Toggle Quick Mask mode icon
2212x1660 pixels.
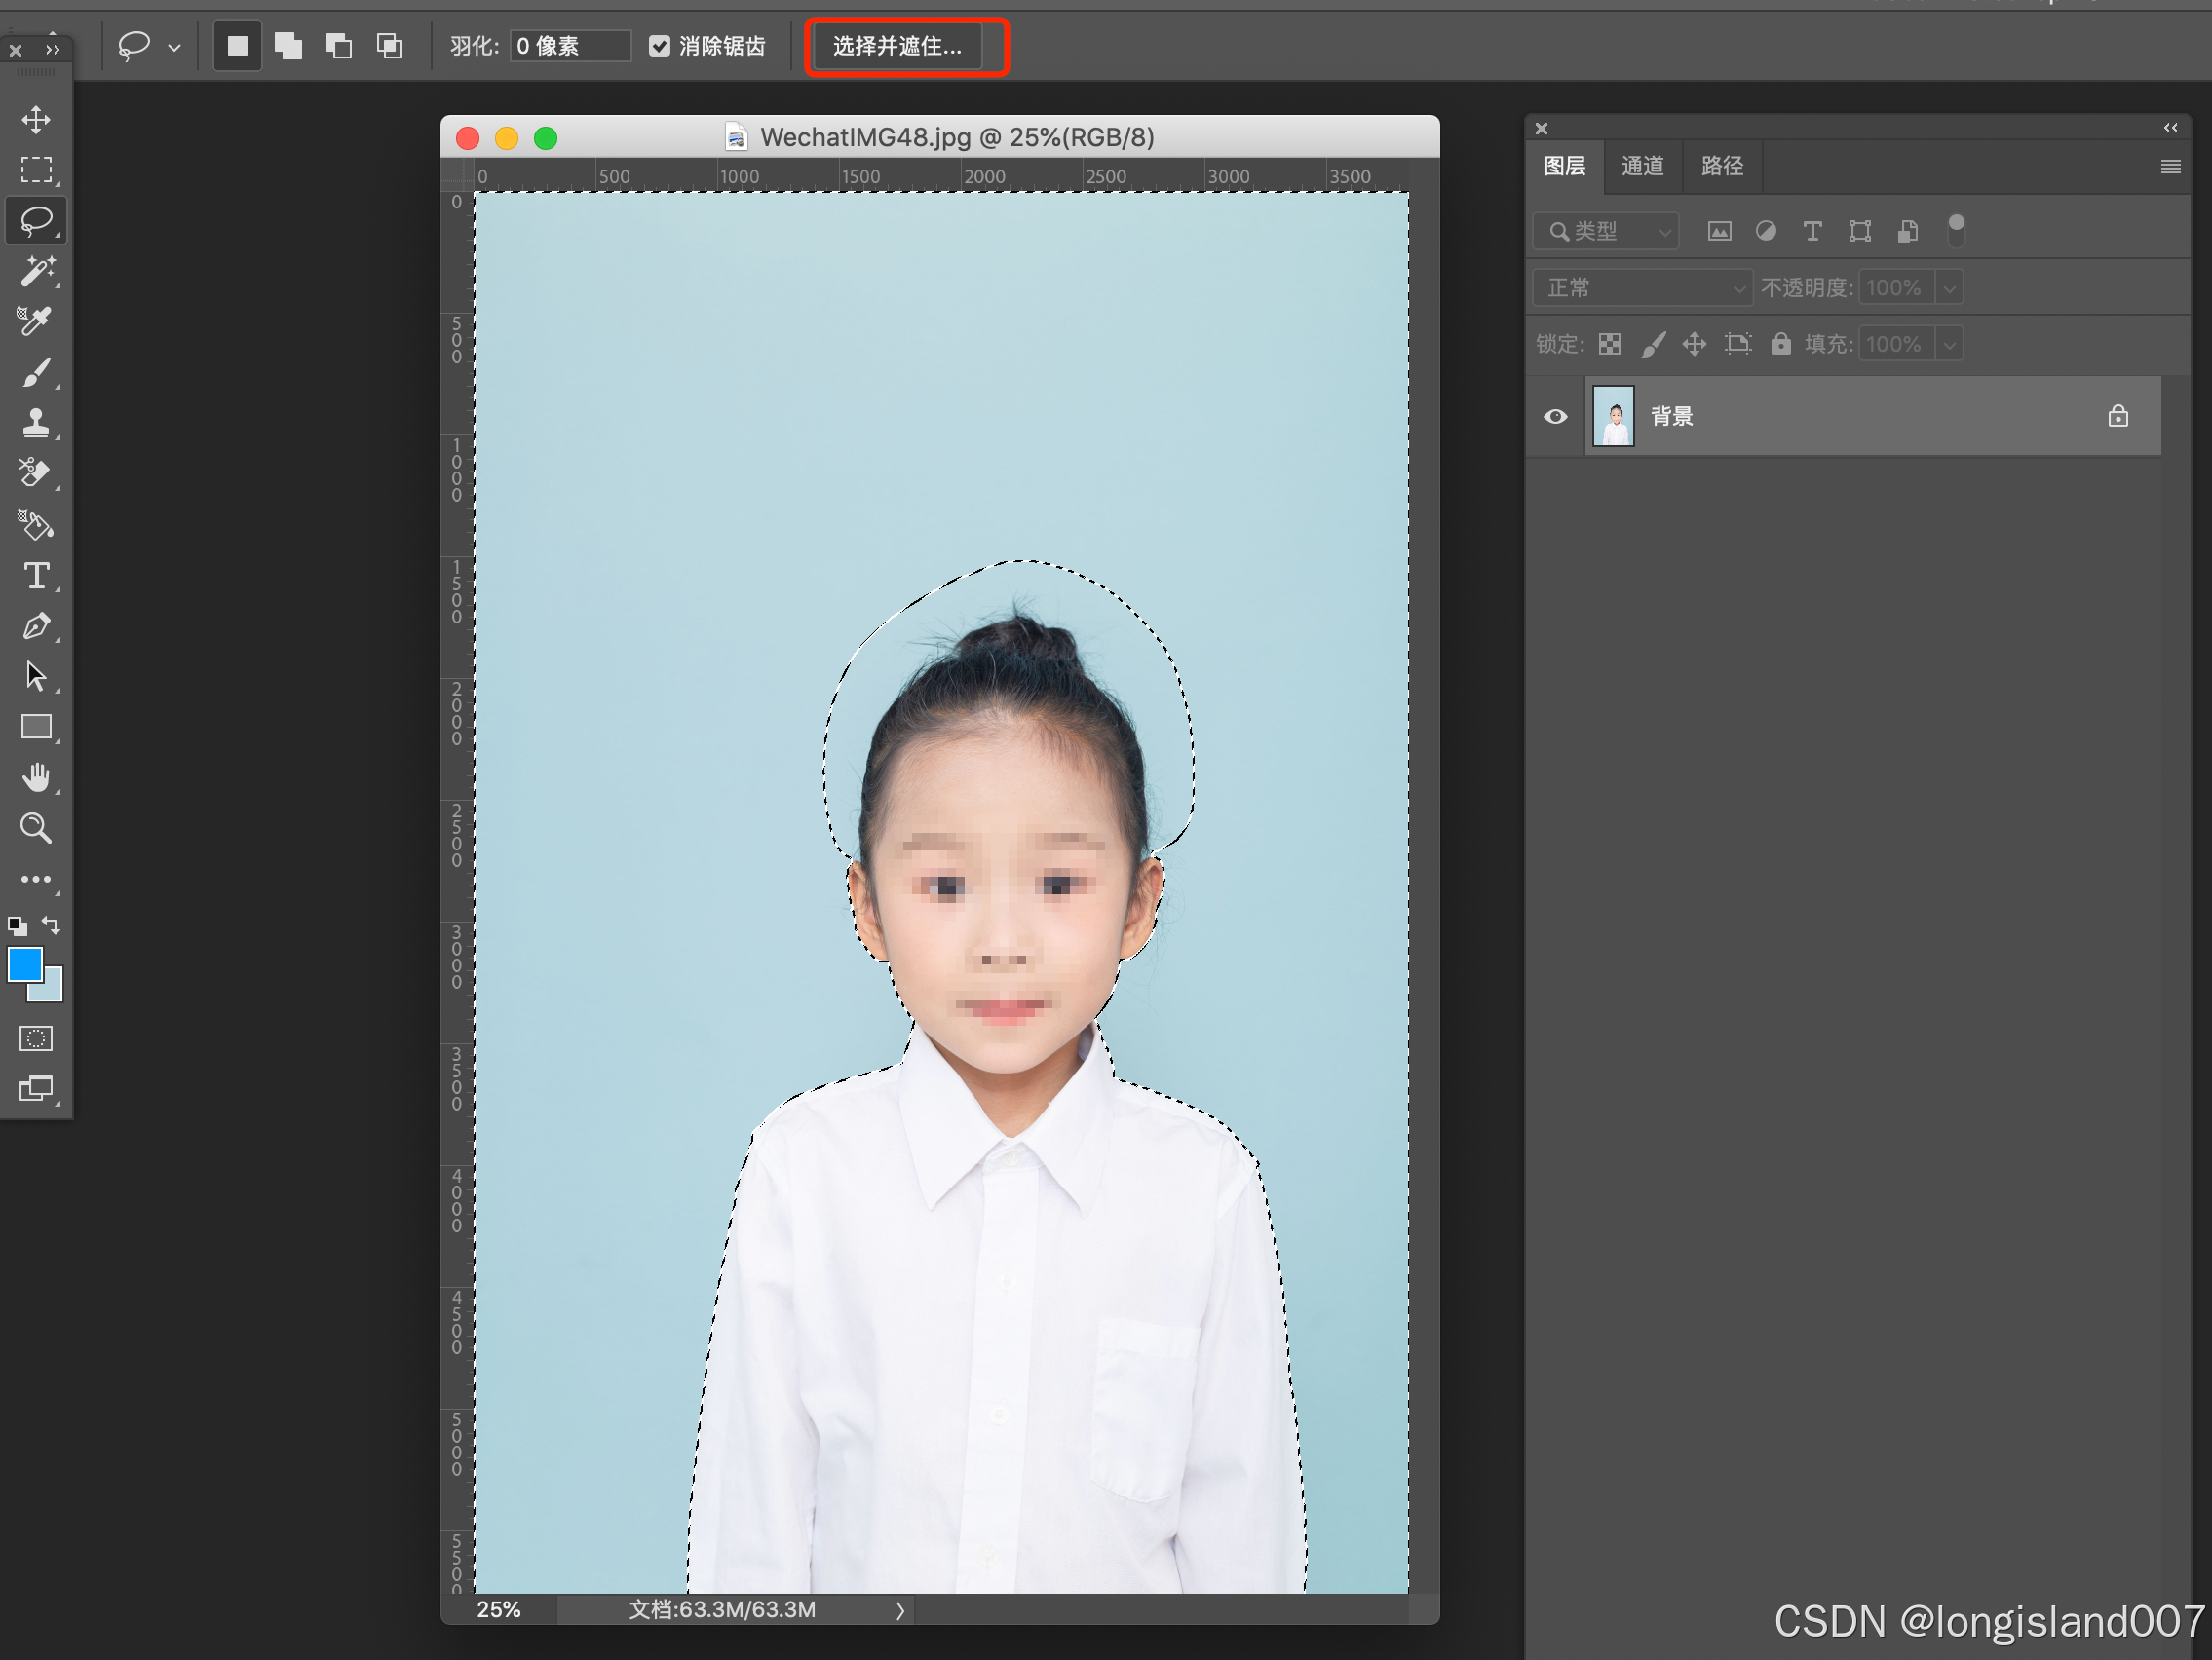pos(36,1038)
